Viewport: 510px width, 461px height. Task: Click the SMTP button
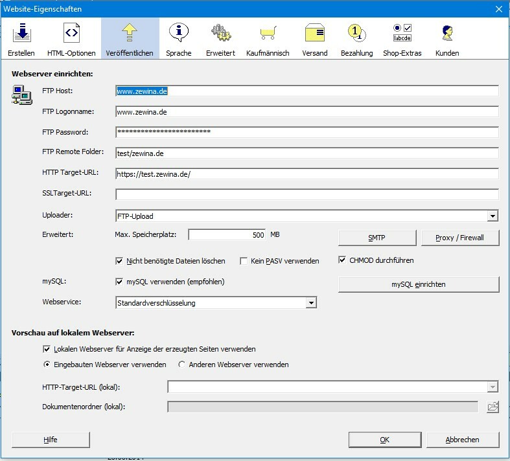(x=377, y=238)
